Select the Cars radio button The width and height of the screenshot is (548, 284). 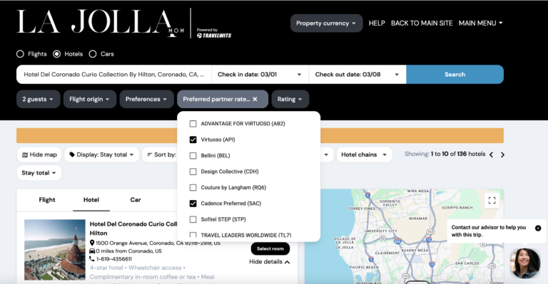(93, 54)
